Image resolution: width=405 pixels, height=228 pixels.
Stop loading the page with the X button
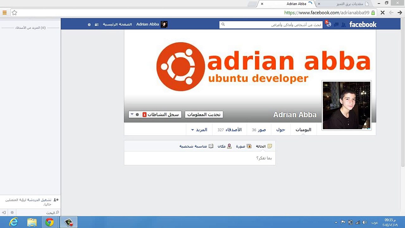383,13
